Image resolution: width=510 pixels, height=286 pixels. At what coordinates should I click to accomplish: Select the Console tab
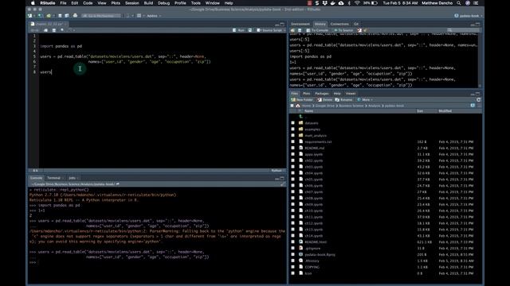point(36,178)
